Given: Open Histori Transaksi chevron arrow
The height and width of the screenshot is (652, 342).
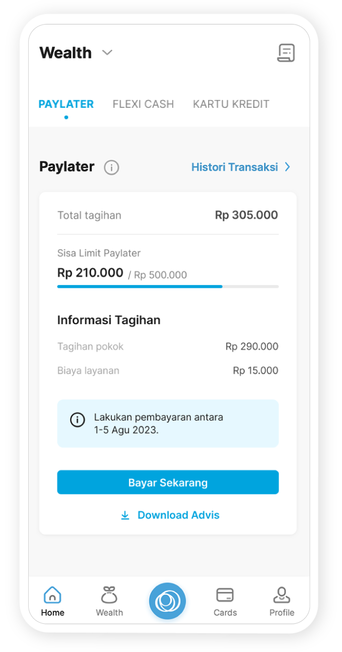Looking at the screenshot, I should coord(288,167).
